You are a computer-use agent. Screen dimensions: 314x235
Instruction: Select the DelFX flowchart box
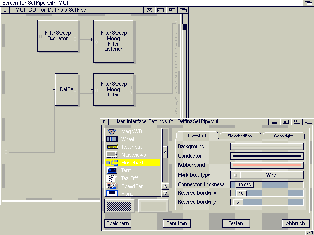point(67,90)
